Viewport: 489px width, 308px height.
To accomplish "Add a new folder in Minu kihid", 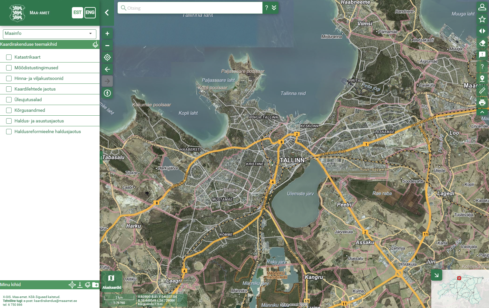I will (95, 285).
